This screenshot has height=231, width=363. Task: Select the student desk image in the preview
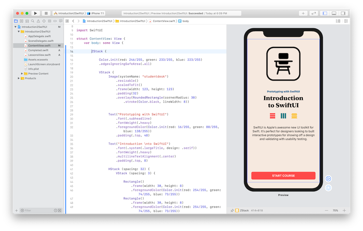(x=283, y=64)
